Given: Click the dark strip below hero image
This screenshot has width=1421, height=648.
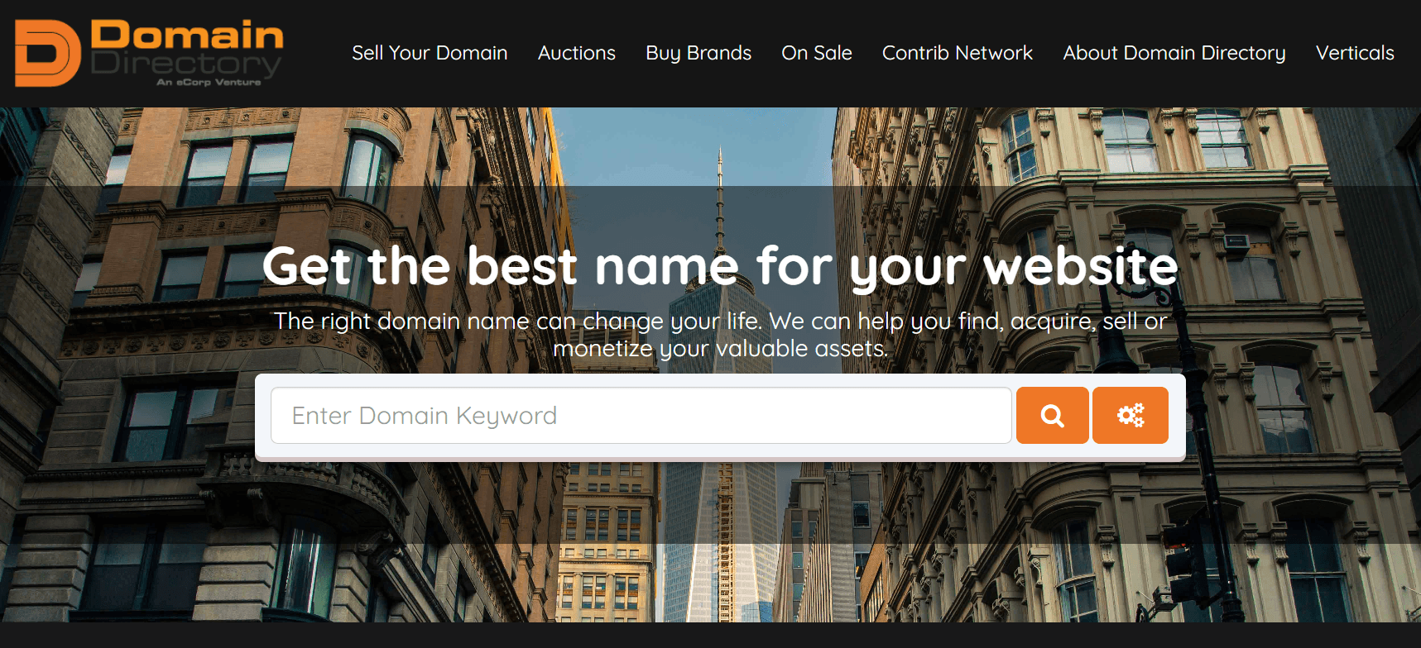Looking at the screenshot, I should coord(710,635).
